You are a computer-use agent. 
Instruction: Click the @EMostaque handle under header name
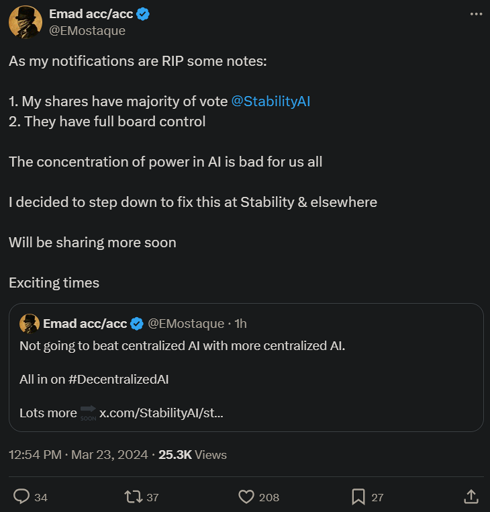coord(87,30)
